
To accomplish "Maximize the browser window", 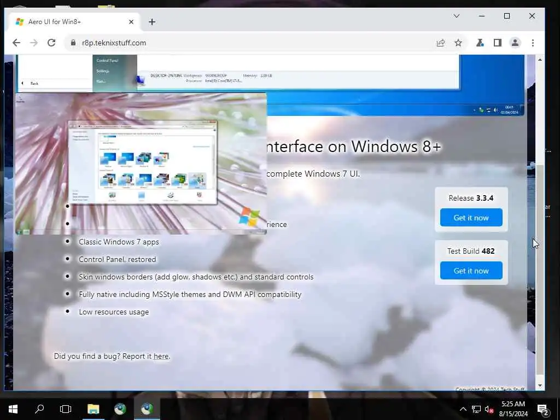I will 507,16.
